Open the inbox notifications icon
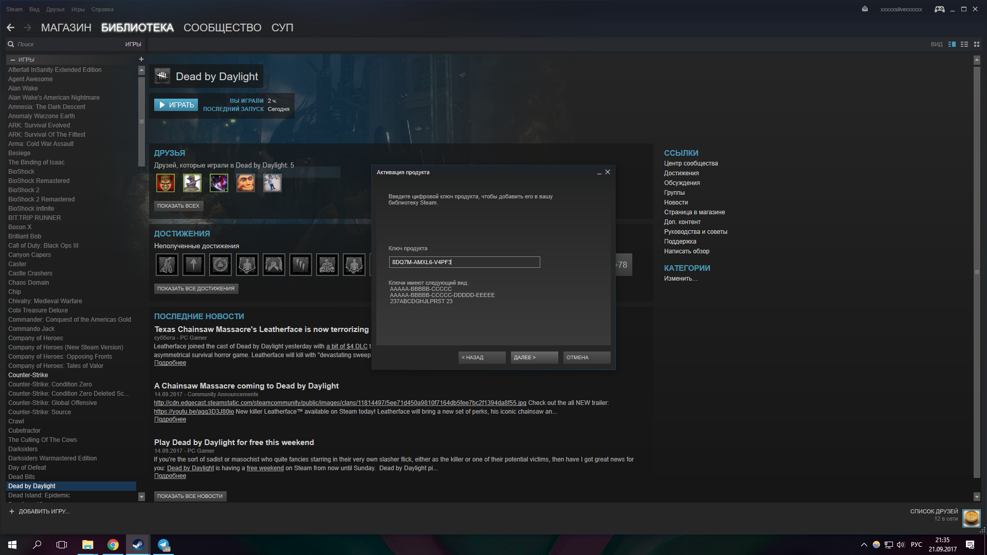Viewport: 987px width, 555px height. pos(865,9)
